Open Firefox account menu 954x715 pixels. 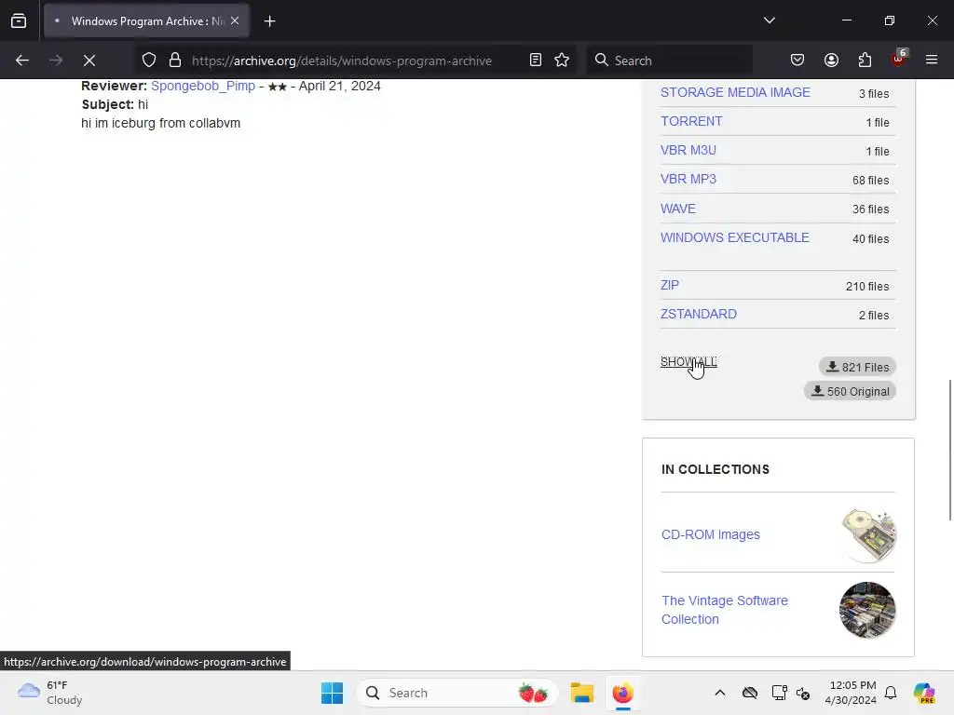tap(831, 61)
